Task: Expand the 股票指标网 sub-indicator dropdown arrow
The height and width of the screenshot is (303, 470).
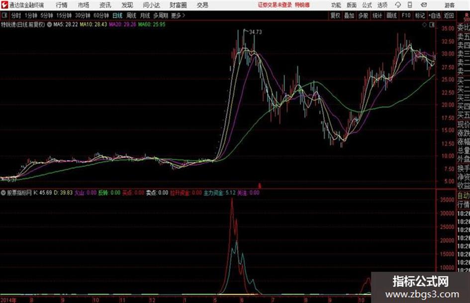Action: click(x=3, y=193)
